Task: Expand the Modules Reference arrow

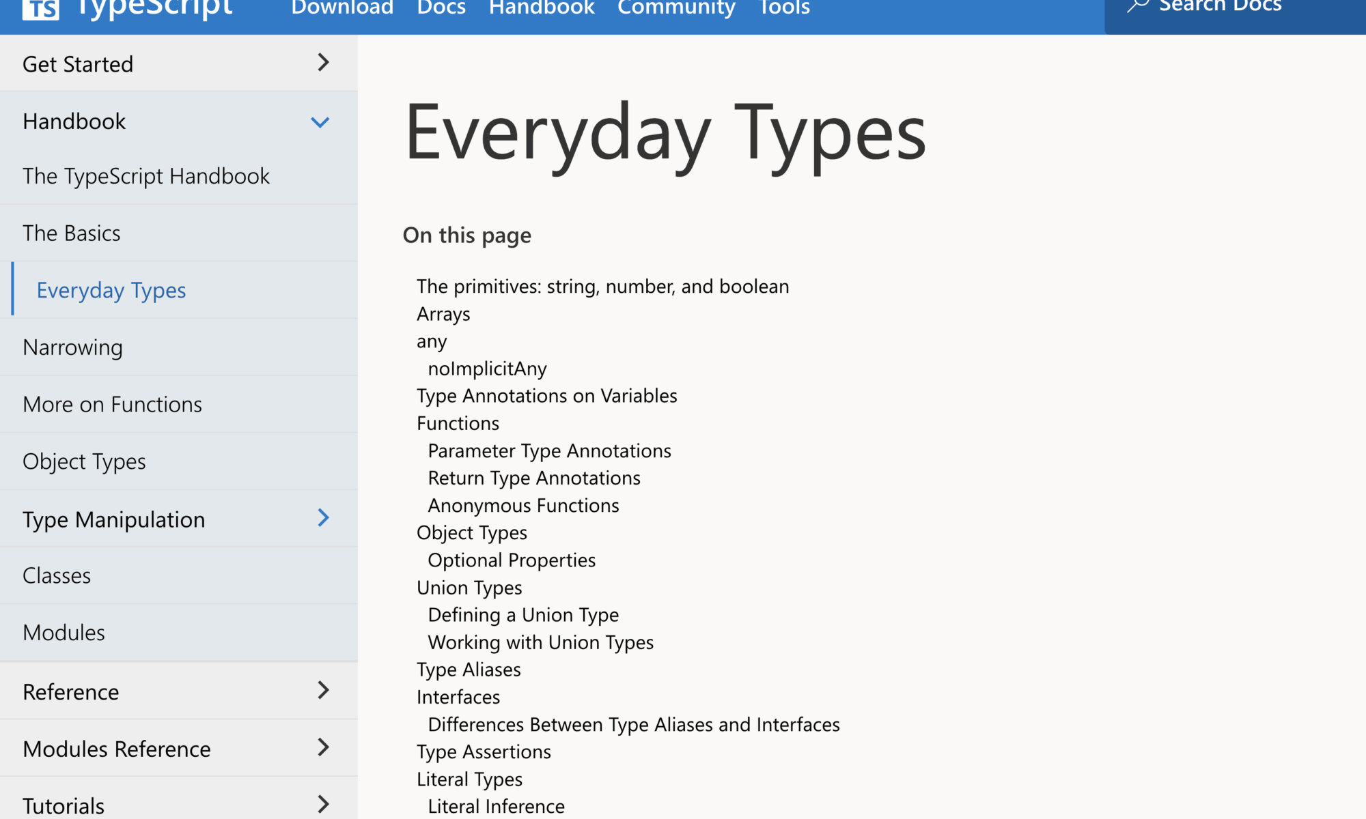Action: [x=323, y=747]
